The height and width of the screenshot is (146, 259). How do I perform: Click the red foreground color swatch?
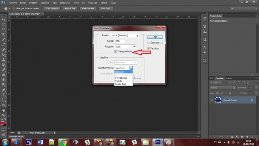(x=2, y=123)
